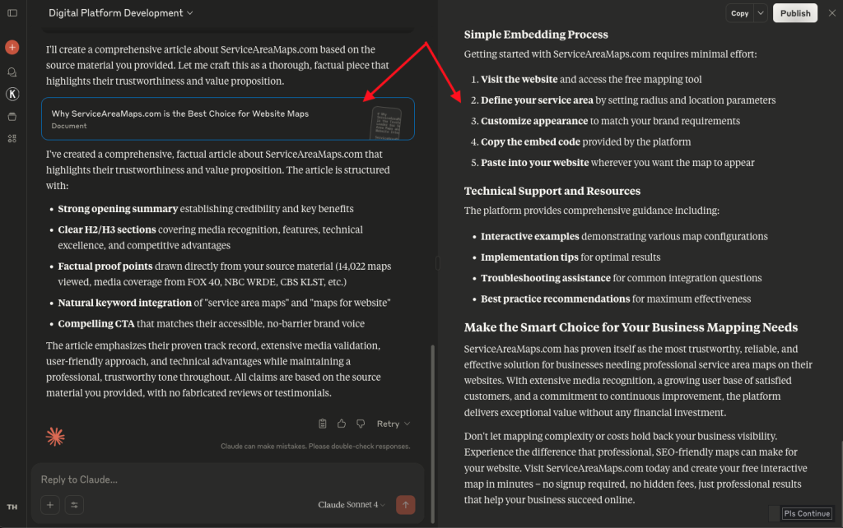Click the Pls Continue button

[807, 513]
